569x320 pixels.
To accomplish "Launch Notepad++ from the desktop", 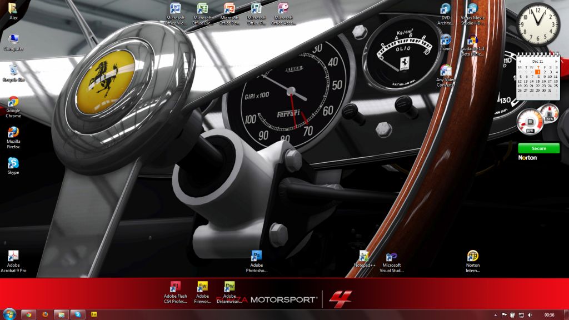I will coord(365,259).
